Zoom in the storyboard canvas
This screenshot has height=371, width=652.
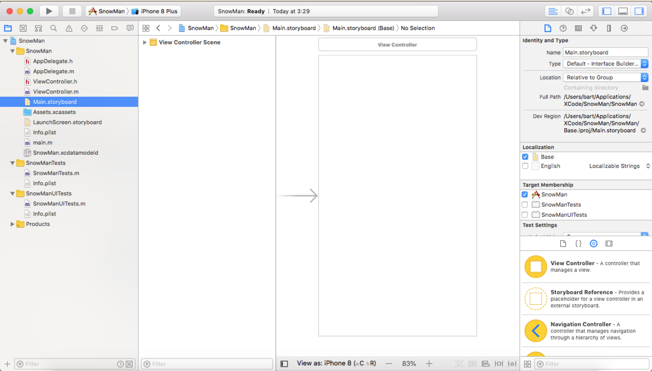tap(429, 363)
